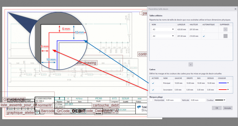The width and height of the screenshot is (238, 126).
Task: Delete the A3 drawing size row
Action: [x=225, y=29]
